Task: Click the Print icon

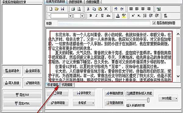Action: coord(73,9)
